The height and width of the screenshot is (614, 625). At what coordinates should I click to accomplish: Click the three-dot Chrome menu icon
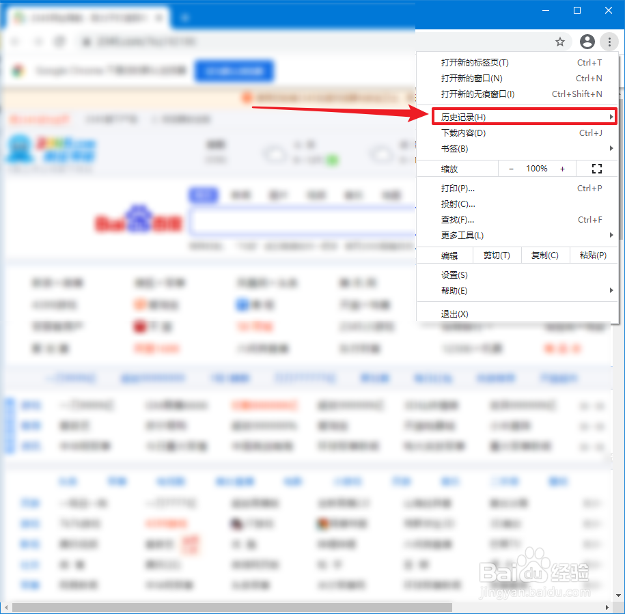(x=609, y=42)
